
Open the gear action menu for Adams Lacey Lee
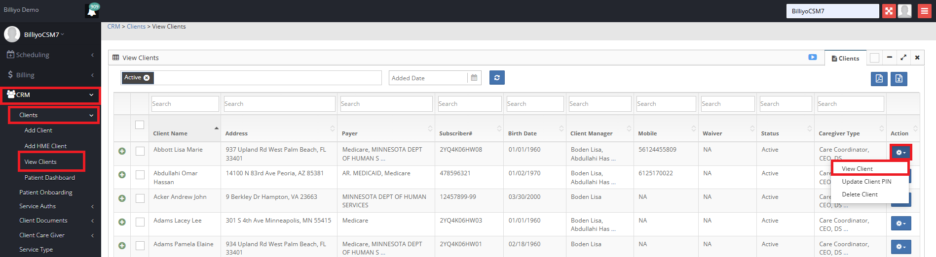(900, 224)
